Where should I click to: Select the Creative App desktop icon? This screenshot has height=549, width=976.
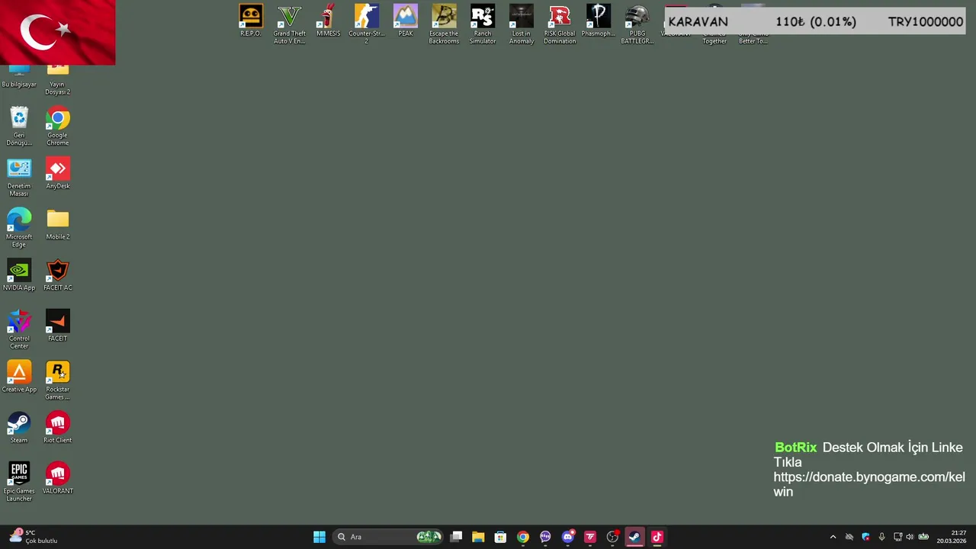tap(19, 377)
